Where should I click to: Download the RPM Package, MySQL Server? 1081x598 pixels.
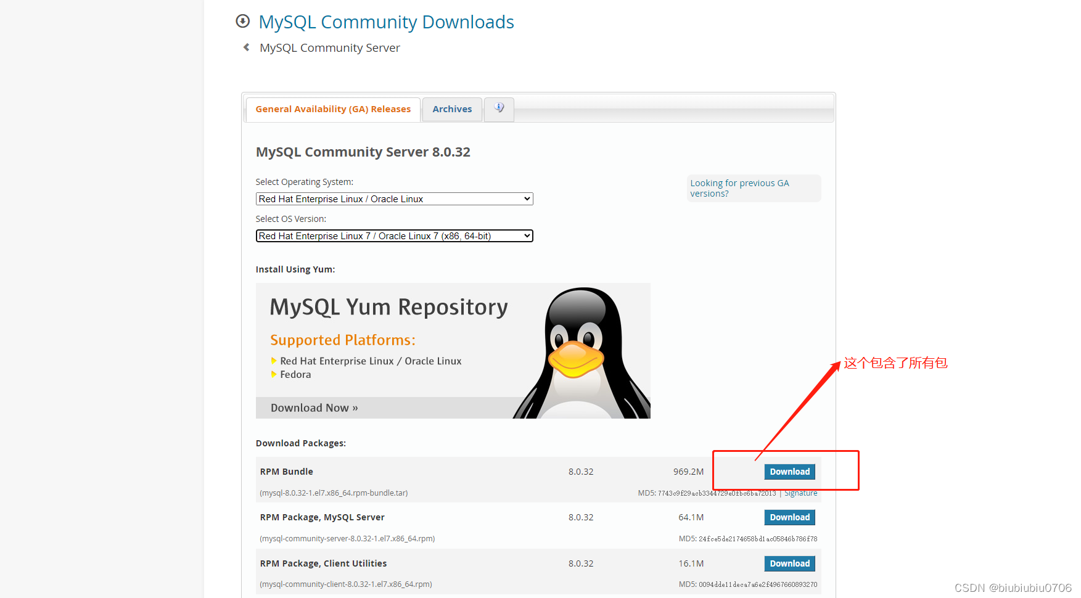point(789,517)
